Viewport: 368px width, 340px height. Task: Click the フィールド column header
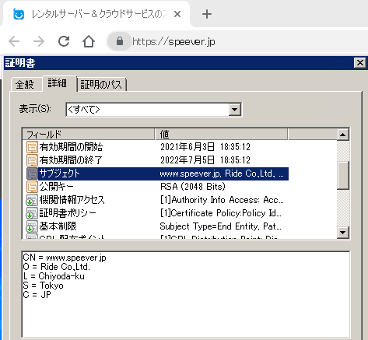(x=89, y=134)
